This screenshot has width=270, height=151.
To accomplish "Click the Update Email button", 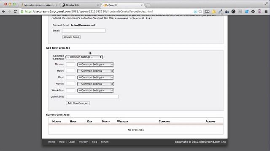I will tap(71, 37).
